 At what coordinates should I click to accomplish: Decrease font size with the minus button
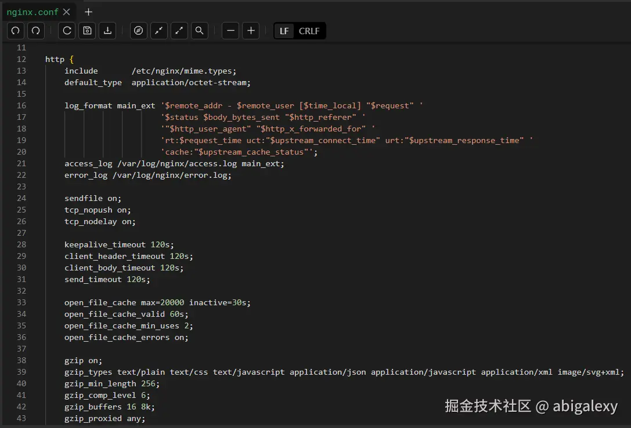click(231, 31)
